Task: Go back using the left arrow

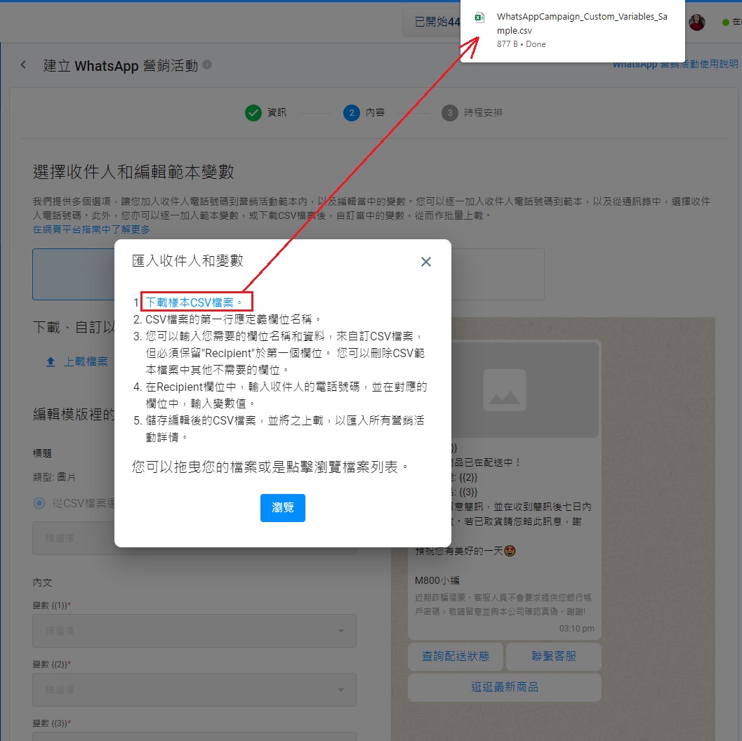Action: [x=23, y=65]
